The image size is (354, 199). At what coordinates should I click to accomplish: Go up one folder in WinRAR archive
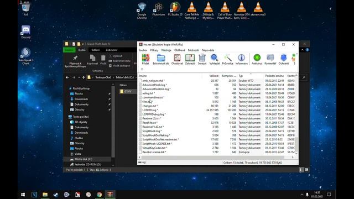click(x=142, y=69)
